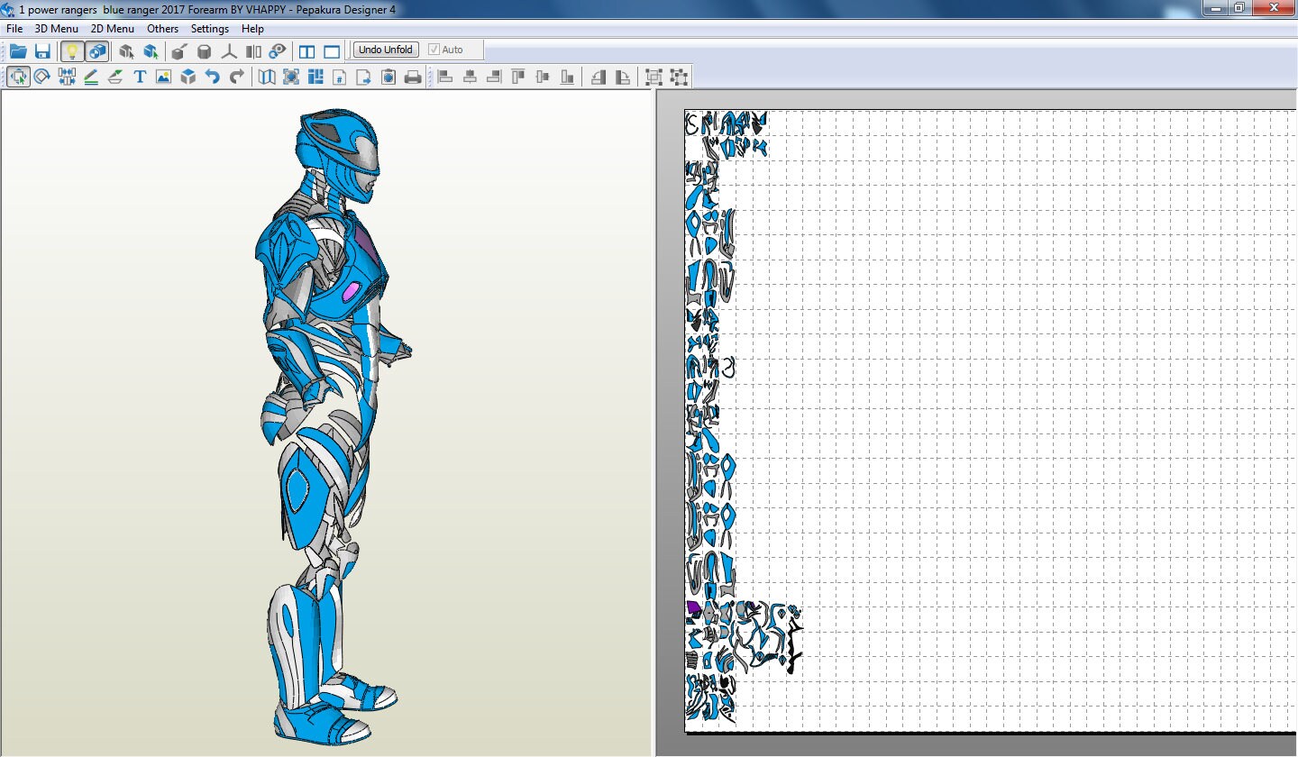Select the Select and Move parts tool

point(18,77)
